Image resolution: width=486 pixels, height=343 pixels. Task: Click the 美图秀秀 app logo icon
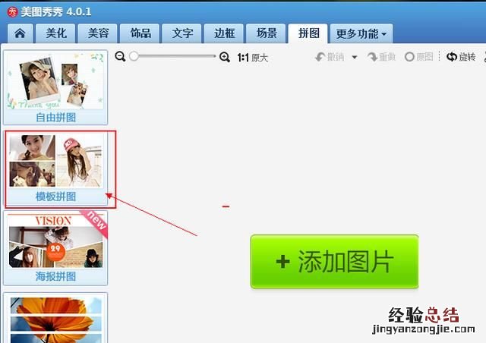(12, 12)
